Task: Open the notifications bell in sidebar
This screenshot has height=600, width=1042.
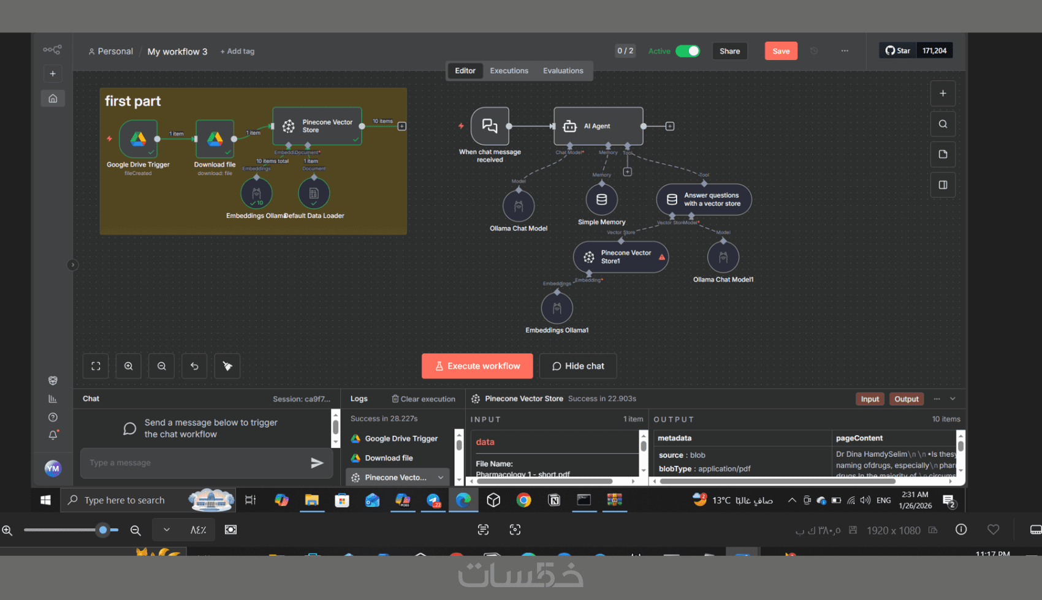Action: click(x=53, y=435)
